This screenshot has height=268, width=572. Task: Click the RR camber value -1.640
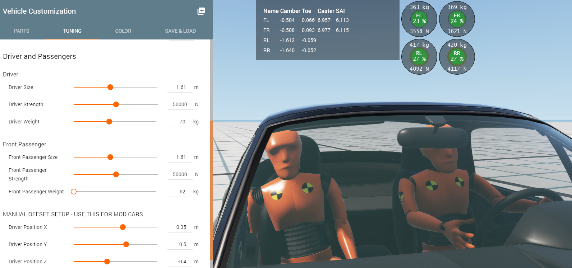(287, 50)
